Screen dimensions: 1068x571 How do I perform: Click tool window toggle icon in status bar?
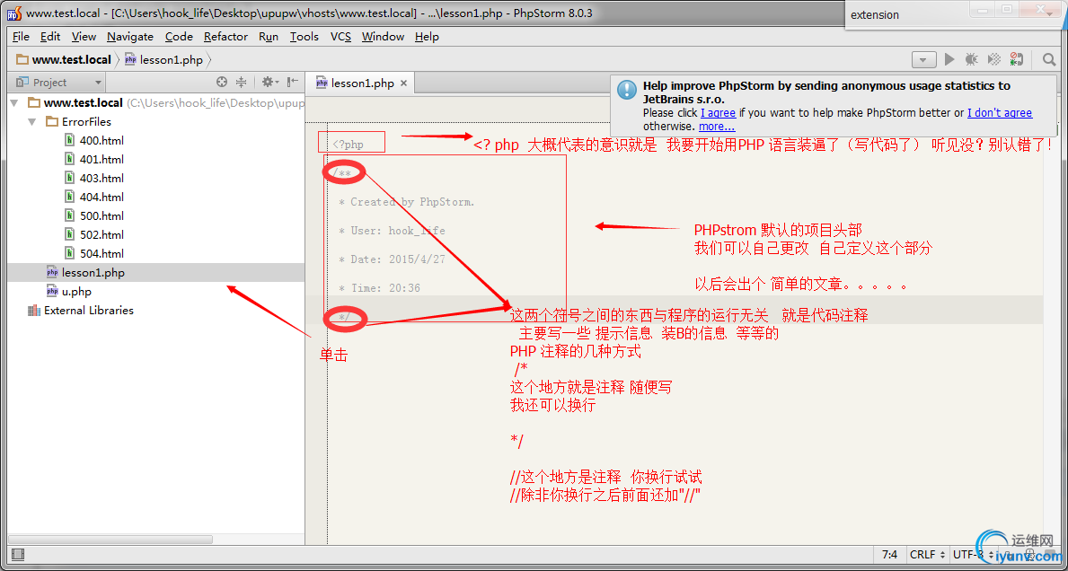tap(18, 555)
